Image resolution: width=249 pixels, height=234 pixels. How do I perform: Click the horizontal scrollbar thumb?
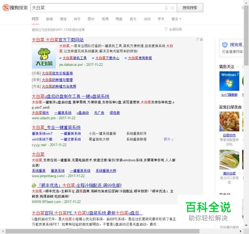point(103,231)
